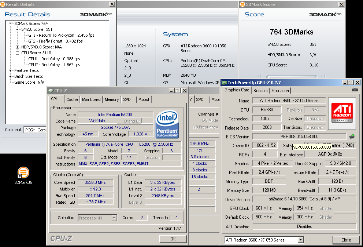363x247 pixels.
Task: Collapse the 3DMark Score: 764 tree node
Action: pyautogui.click(x=10, y=23)
